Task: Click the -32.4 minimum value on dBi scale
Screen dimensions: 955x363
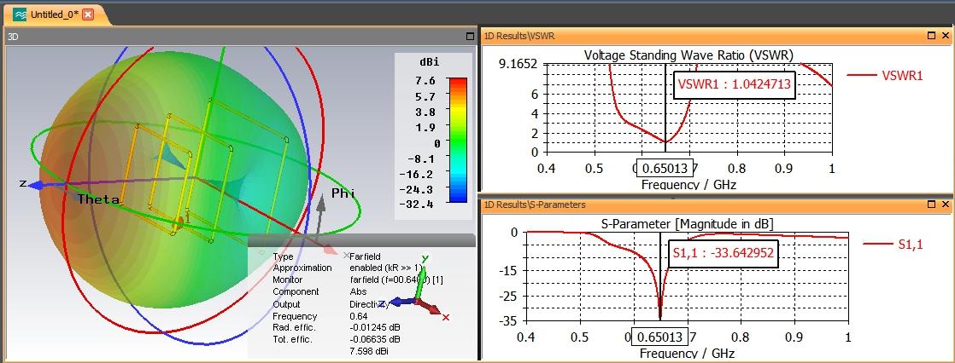Action: pos(417,205)
